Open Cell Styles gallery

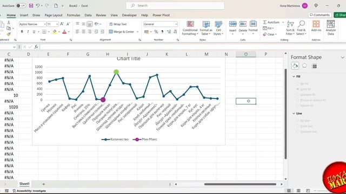(218, 28)
